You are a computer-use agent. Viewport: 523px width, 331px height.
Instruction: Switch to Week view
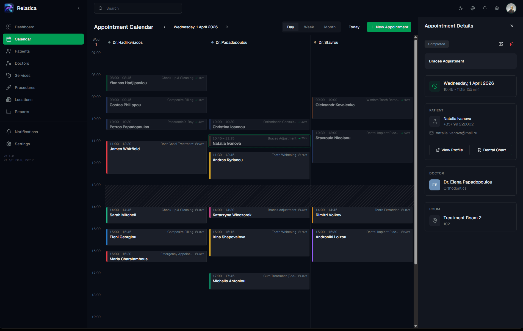tap(309, 27)
